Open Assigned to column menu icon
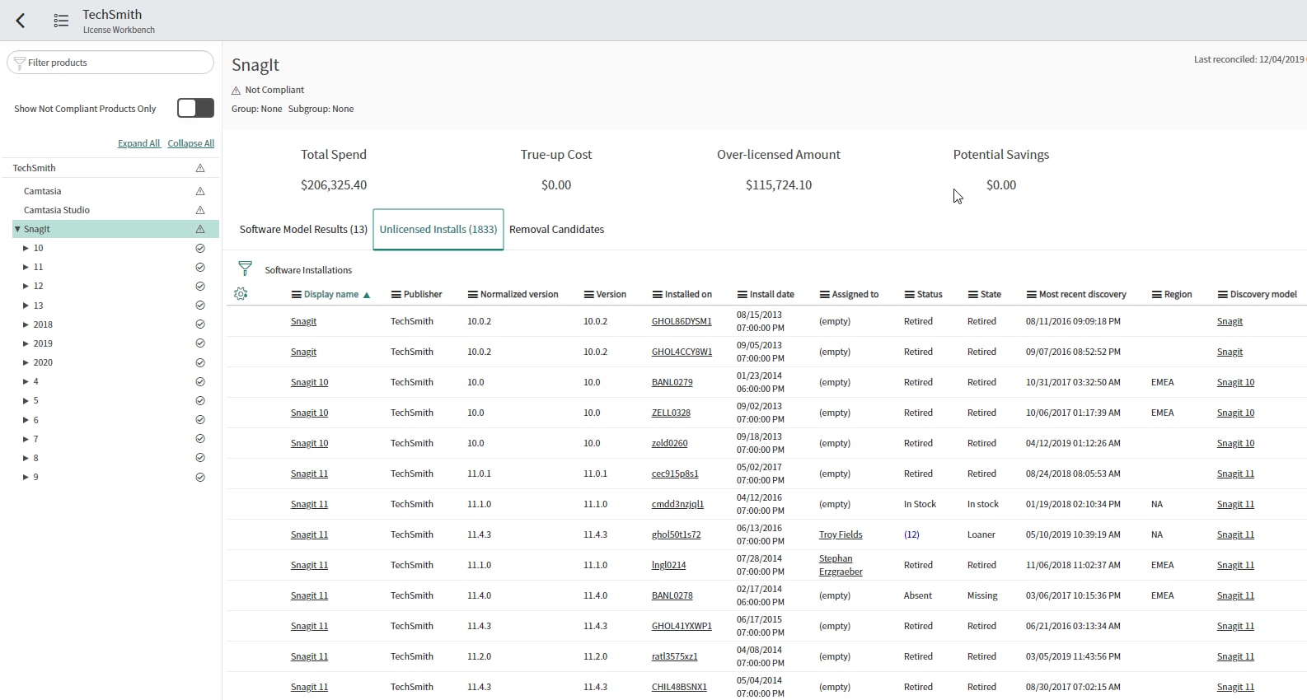Image resolution: width=1307 pixels, height=700 pixels. click(825, 294)
